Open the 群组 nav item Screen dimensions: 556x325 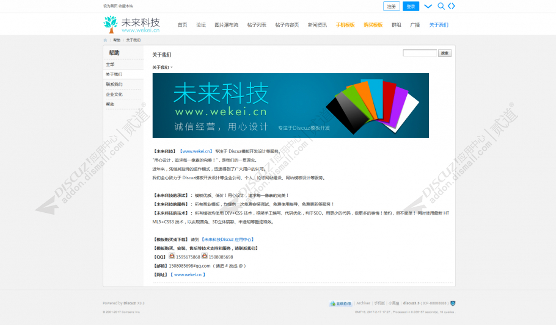396,25
